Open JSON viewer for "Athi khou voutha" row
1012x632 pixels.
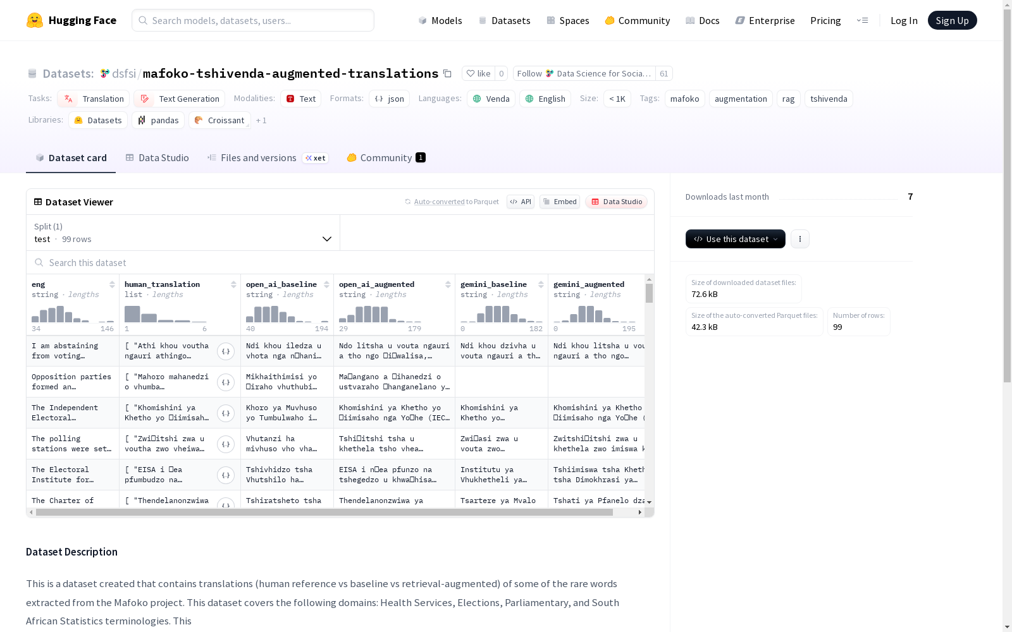226,351
